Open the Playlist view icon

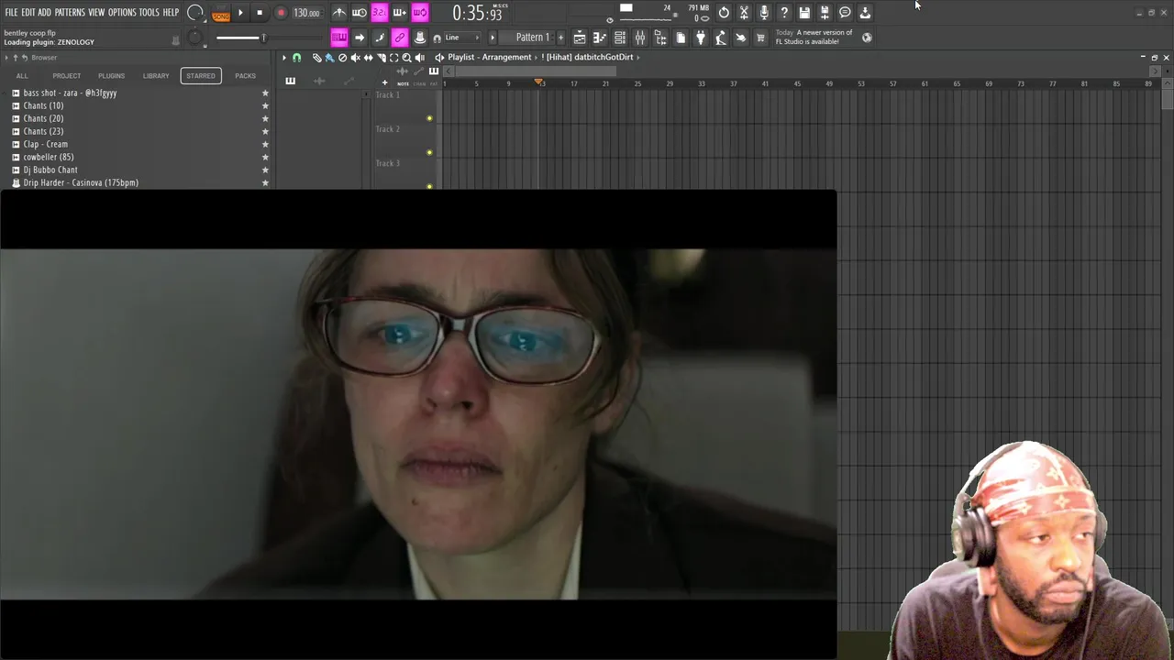pos(580,38)
